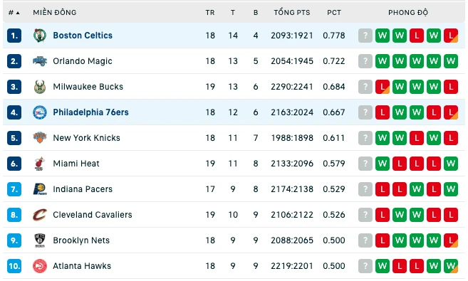
Task: Open the Philadelphia 76ers team link
Action: 90,112
